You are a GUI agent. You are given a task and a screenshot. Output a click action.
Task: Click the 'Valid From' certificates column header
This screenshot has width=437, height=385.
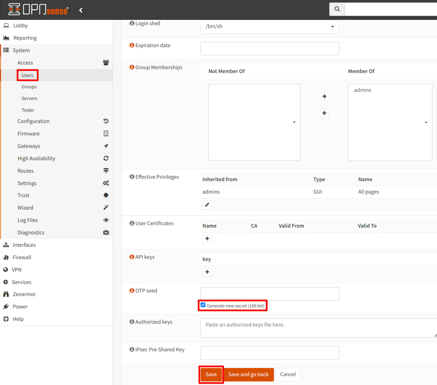[x=291, y=226]
